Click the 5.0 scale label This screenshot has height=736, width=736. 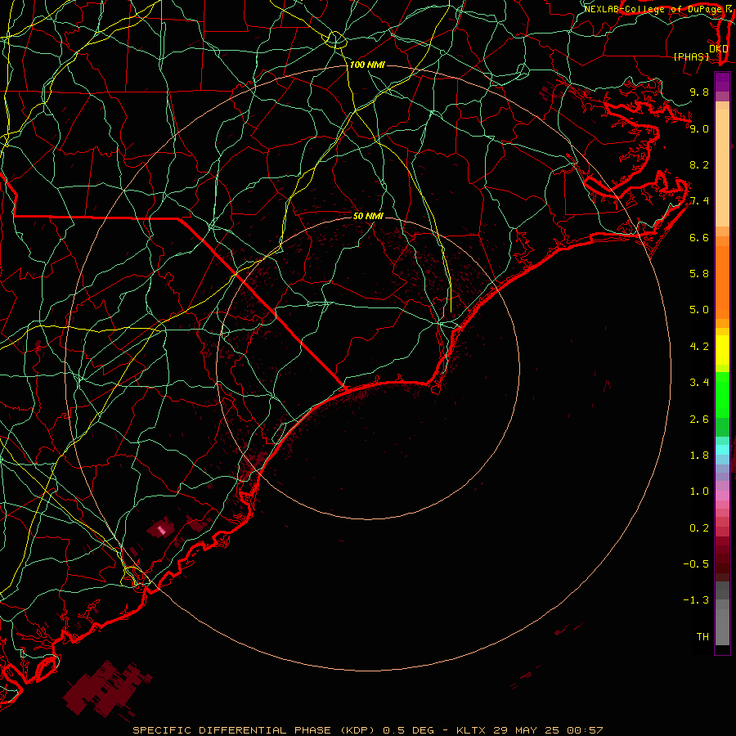coord(699,310)
